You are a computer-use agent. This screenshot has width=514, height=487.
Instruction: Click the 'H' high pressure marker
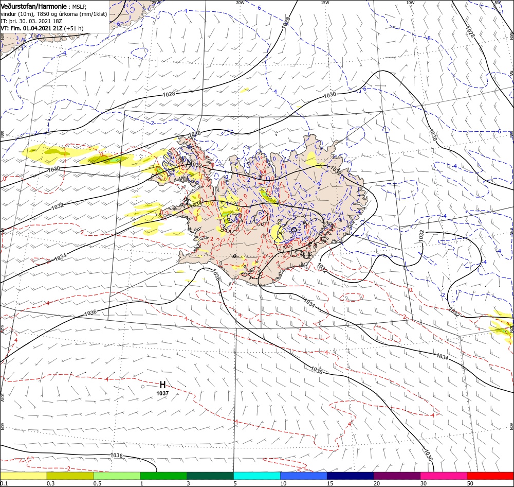(x=162, y=385)
